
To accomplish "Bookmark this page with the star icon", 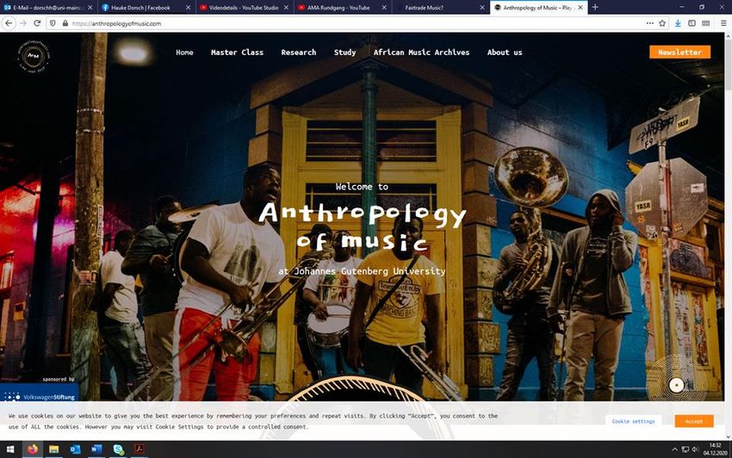I will pos(662,23).
